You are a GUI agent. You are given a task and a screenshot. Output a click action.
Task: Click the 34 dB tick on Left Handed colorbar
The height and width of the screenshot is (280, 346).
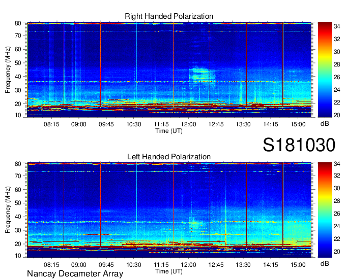tap(337, 164)
